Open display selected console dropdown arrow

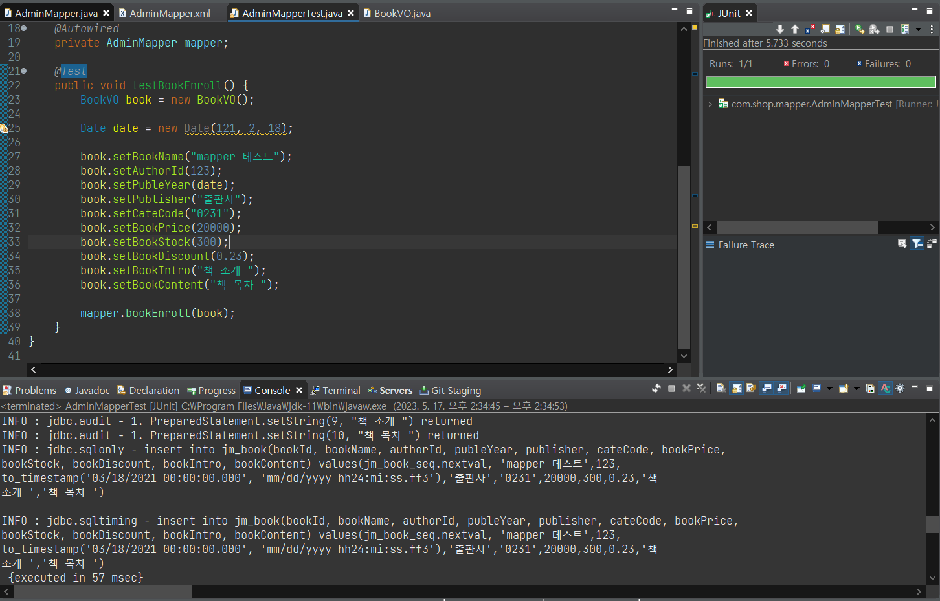pos(829,388)
